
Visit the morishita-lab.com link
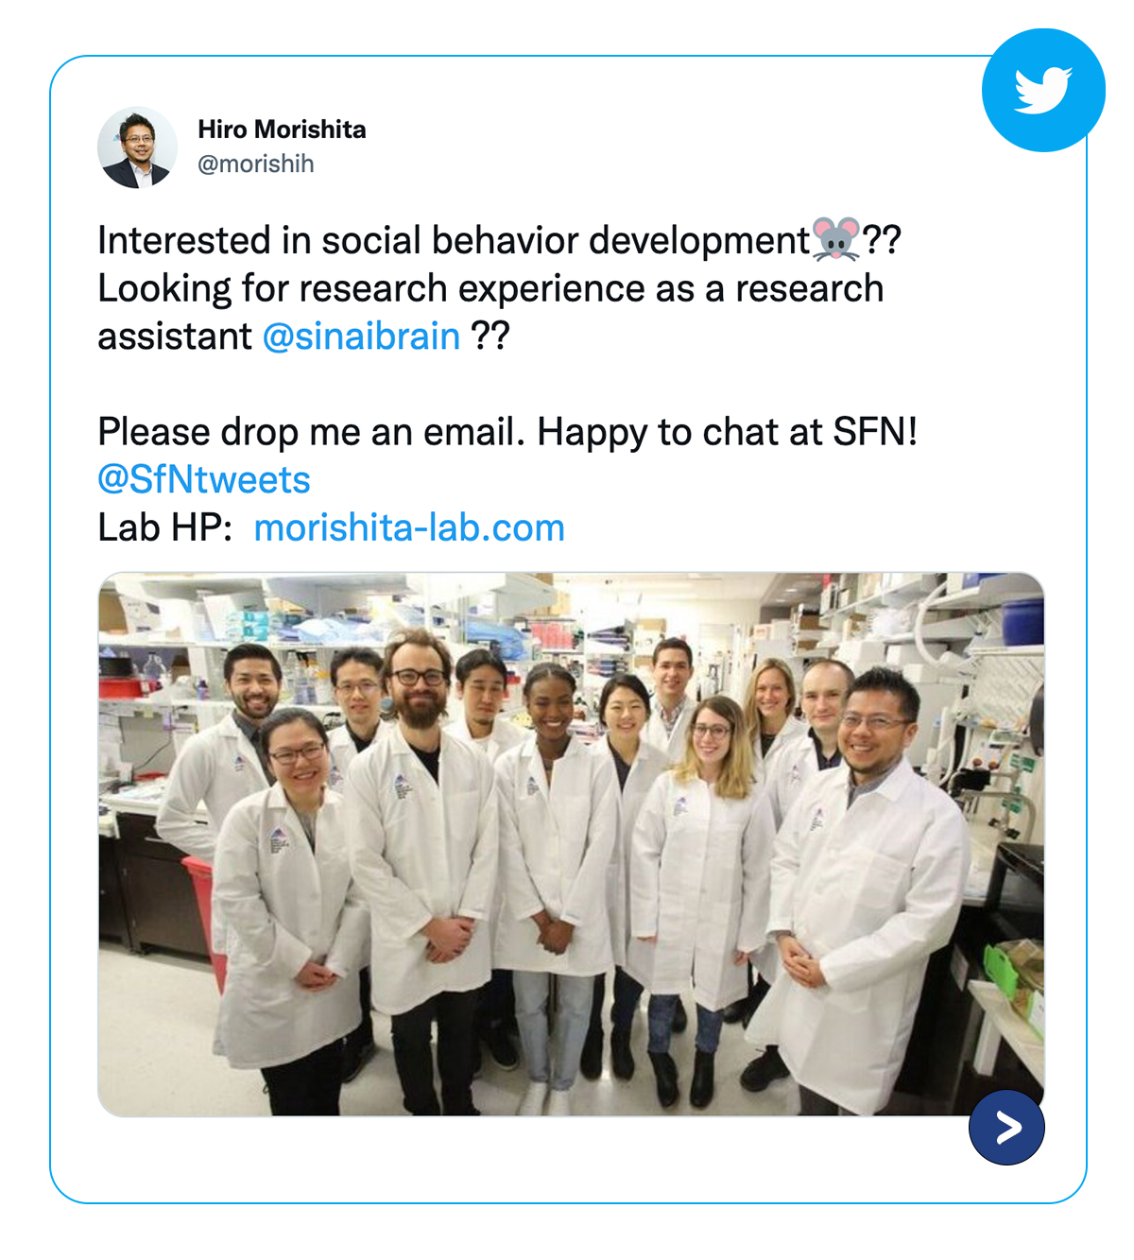point(409,528)
